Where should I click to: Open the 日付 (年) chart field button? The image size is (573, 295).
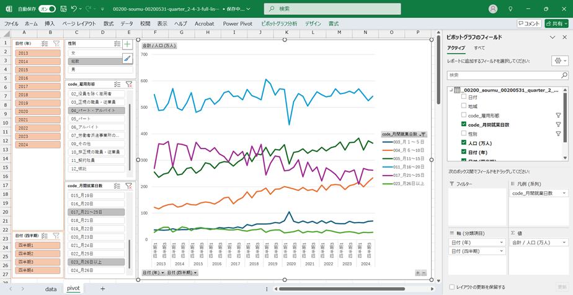(x=153, y=272)
